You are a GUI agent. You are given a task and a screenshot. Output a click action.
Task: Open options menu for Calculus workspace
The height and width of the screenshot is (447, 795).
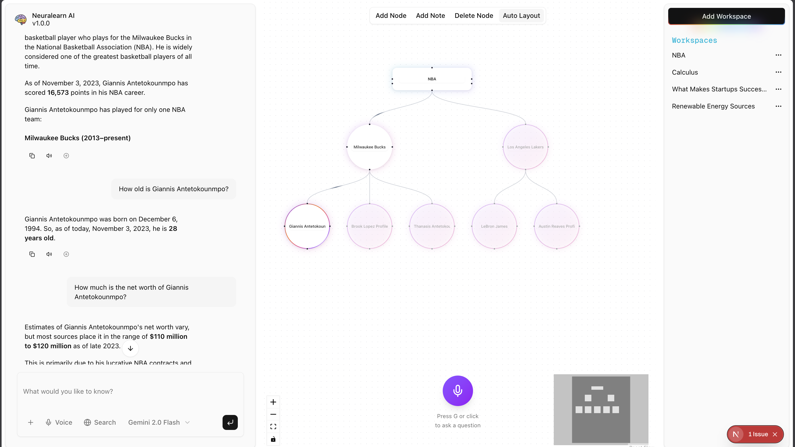pos(778,72)
